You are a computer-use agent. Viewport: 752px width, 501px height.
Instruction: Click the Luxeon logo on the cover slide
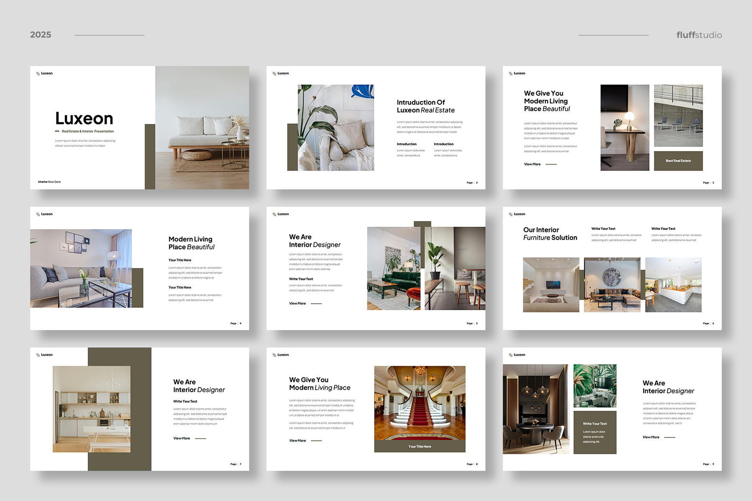(44, 73)
